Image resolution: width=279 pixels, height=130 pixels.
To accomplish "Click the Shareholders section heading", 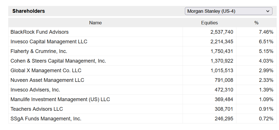I will coord(29,11).
